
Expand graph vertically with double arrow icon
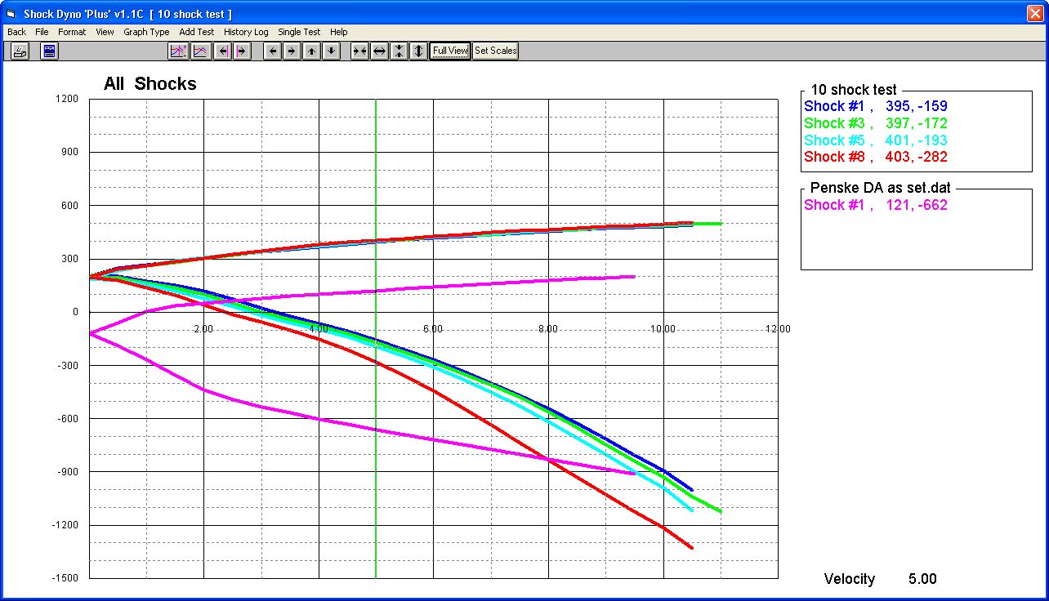[x=418, y=51]
